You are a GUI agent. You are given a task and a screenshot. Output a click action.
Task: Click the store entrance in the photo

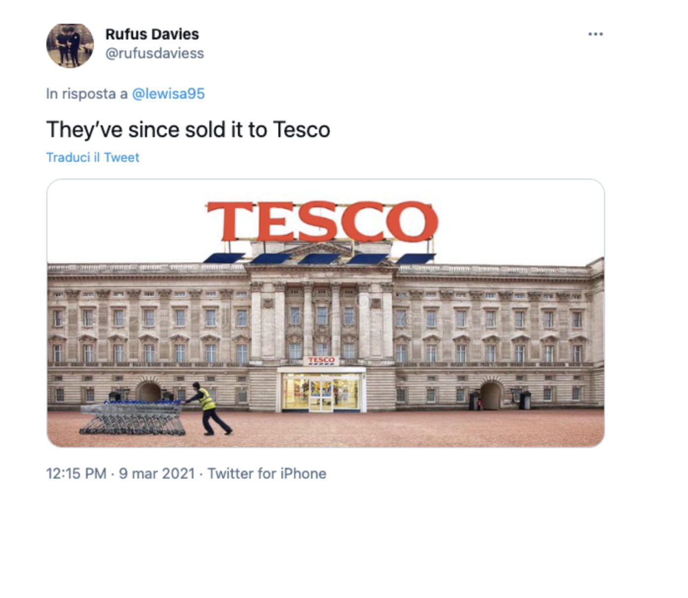click(x=322, y=390)
